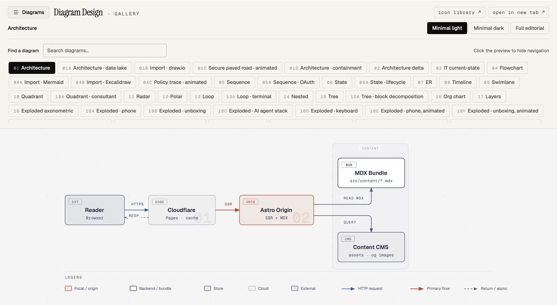557x305 pixels.
Task: Open the Import · Excalidraw diagram
Action: coord(103,82)
